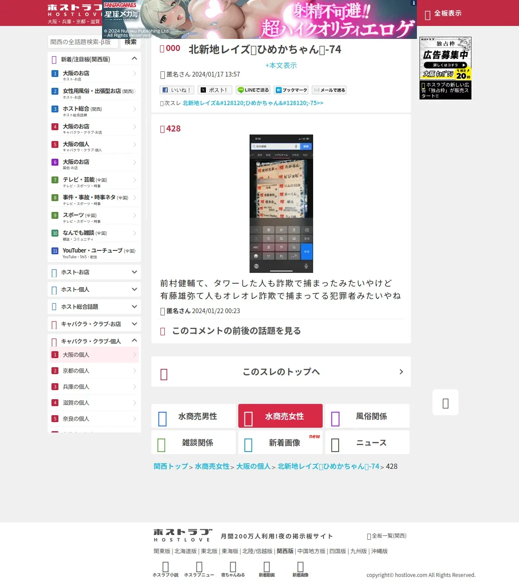
Task: Expand post text with +本文表示
Action: [281, 65]
